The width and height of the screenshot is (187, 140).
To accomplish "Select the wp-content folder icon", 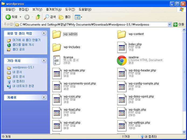I will (122, 34).
